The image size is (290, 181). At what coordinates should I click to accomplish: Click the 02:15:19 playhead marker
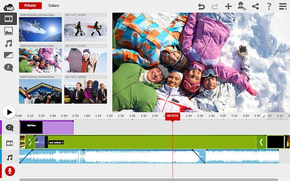pos(173,116)
